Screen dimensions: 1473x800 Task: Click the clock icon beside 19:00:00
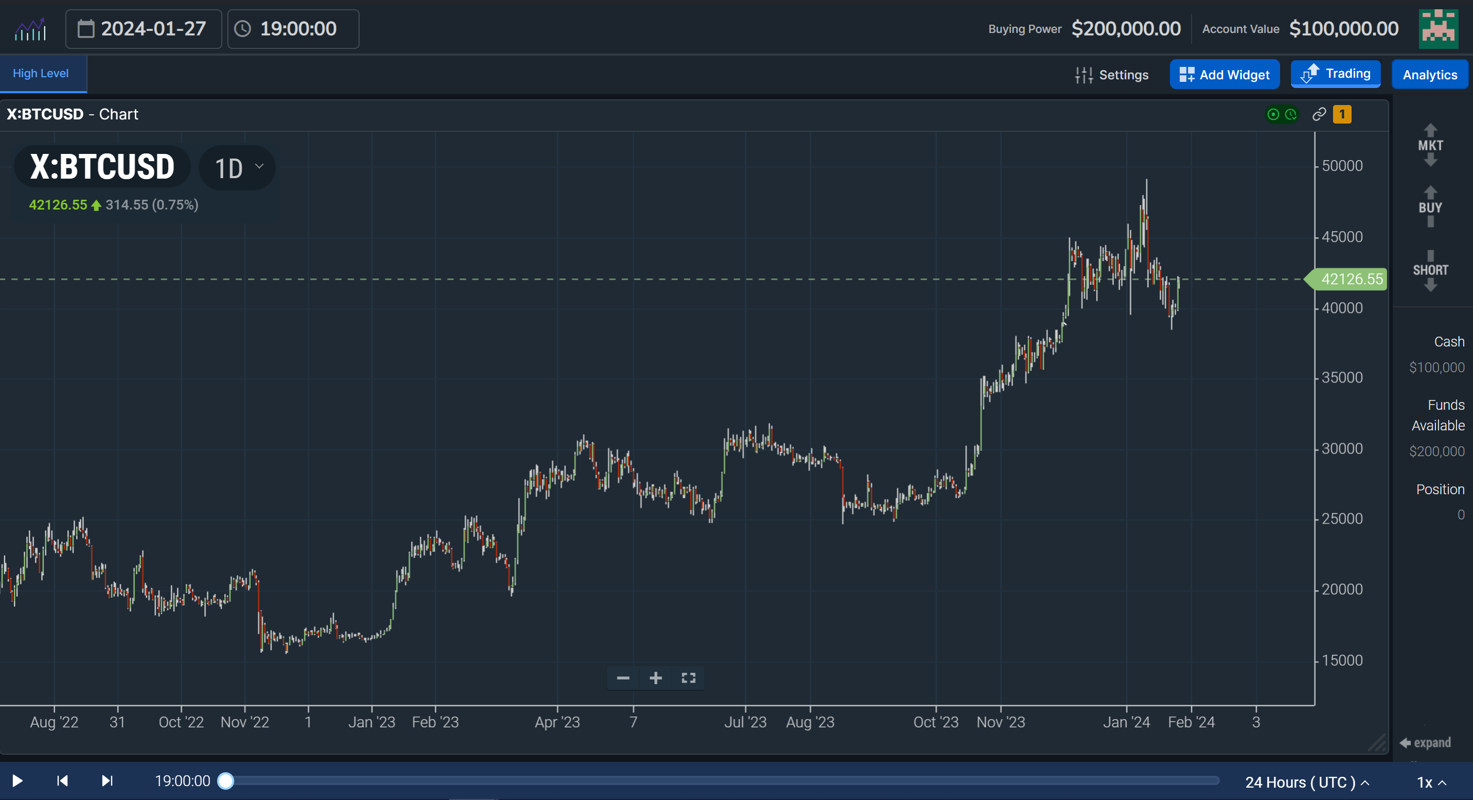click(x=243, y=29)
